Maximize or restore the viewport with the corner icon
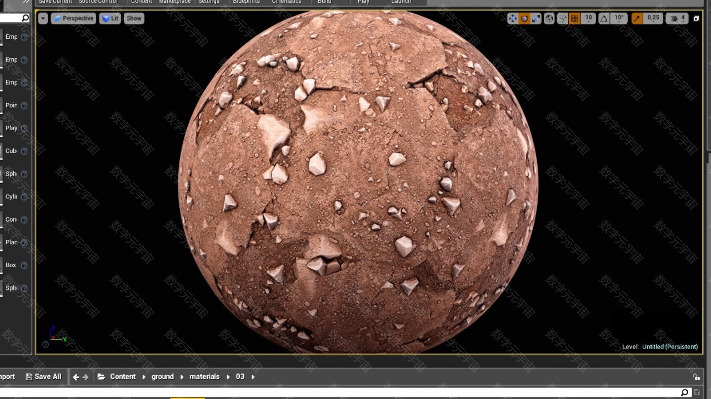This screenshot has height=399, width=711. 696,18
